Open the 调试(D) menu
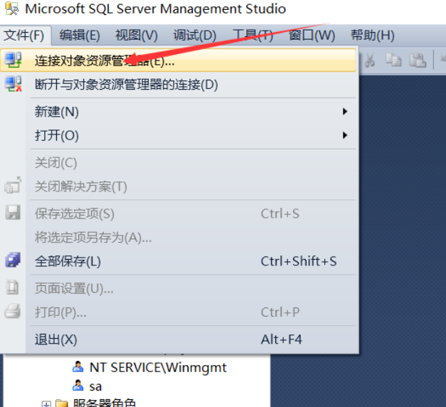Viewport: 446px width, 407px height. coord(195,36)
